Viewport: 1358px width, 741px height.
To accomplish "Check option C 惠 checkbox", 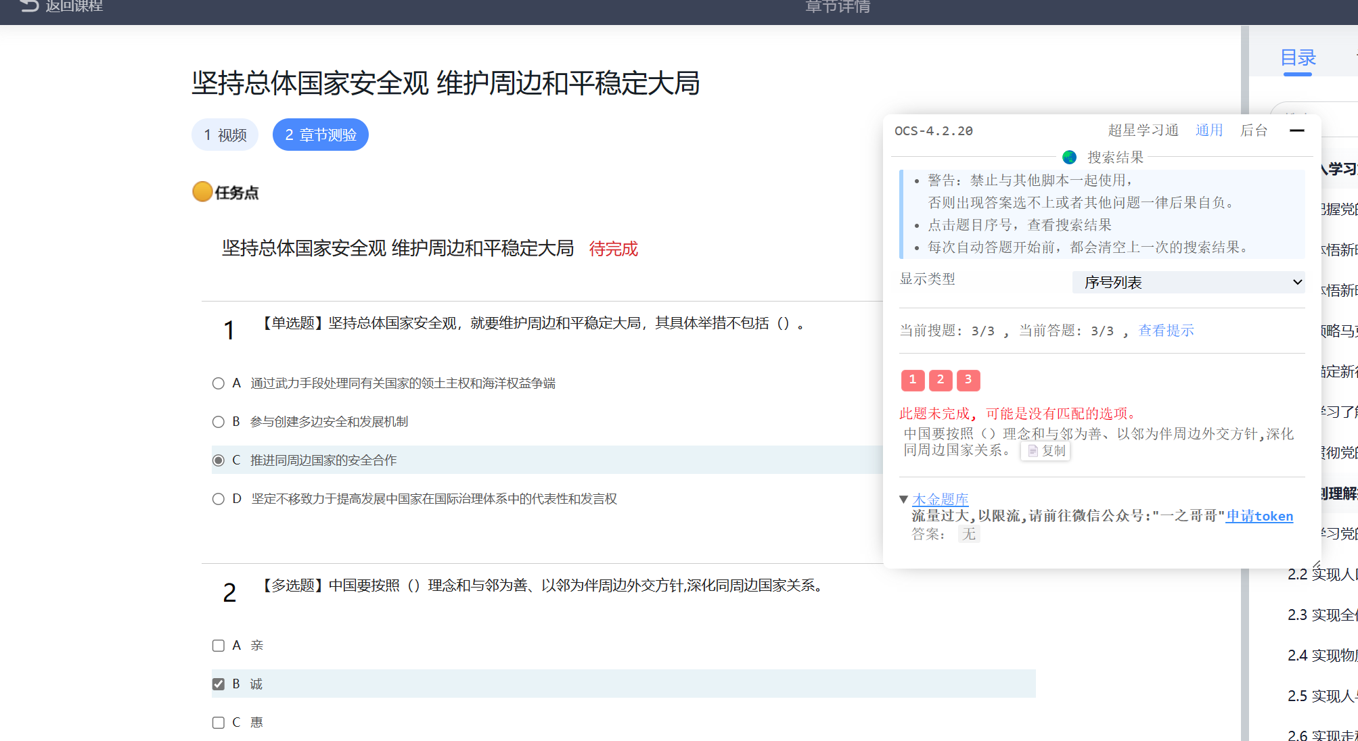I will 218,723.
